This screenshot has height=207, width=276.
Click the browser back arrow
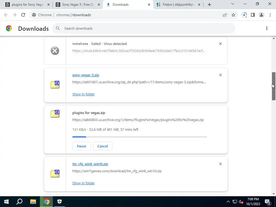pyautogui.click(x=6, y=15)
